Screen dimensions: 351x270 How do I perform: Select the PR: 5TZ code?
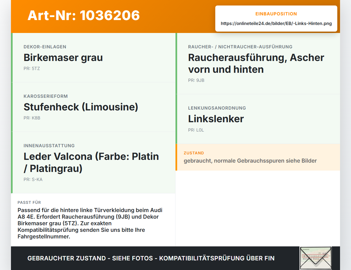(x=32, y=68)
